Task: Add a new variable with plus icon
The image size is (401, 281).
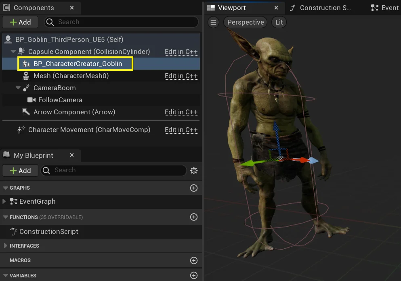Action: pyautogui.click(x=194, y=275)
